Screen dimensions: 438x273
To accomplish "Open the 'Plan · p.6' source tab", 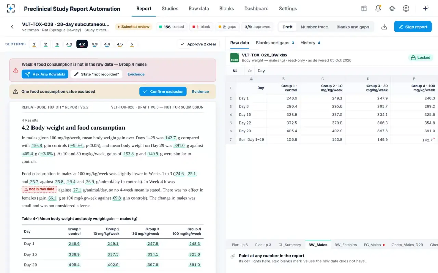I will pos(240,245).
